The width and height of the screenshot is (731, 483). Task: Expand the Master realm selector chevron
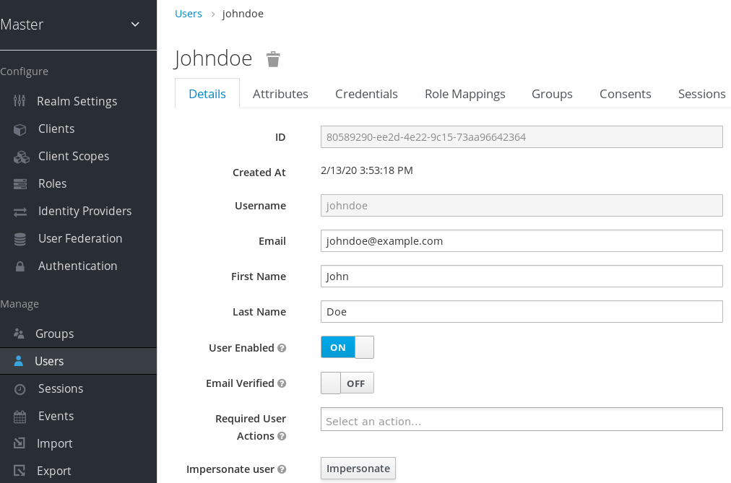[x=135, y=25]
